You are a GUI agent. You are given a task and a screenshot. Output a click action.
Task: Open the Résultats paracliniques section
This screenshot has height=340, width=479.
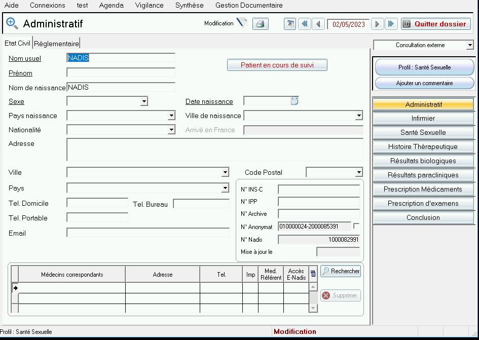coord(423,175)
